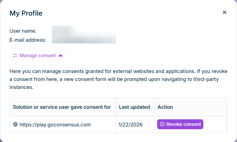Viewport: 237px width, 142px height.
Task: Toggle the Manage consent section label
Action: click(38, 56)
